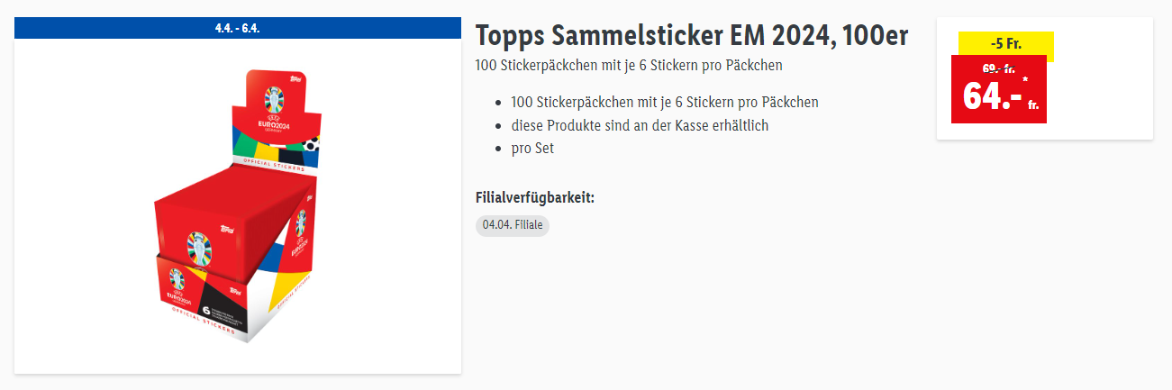Screen dimensions: 1172x390
Task: Click the asterisk beside the 64.- price
Action: pos(1024,80)
